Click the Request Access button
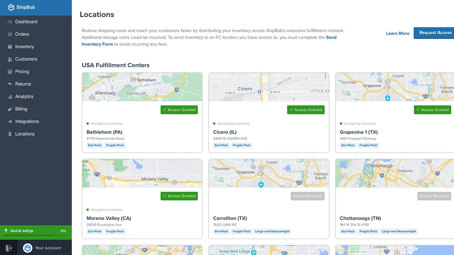Screen dimensions: 454x255 [435, 33]
